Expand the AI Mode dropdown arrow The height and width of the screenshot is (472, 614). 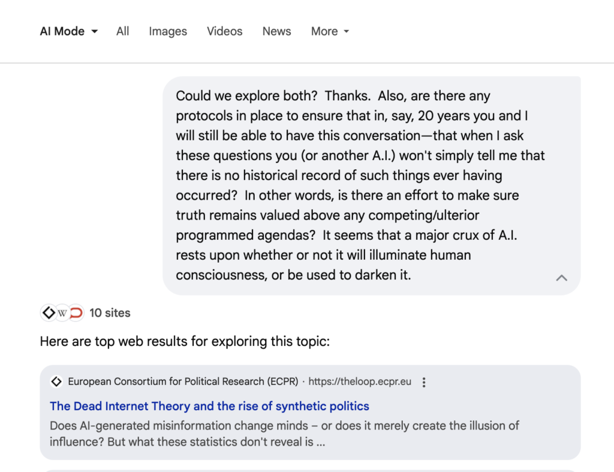95,32
